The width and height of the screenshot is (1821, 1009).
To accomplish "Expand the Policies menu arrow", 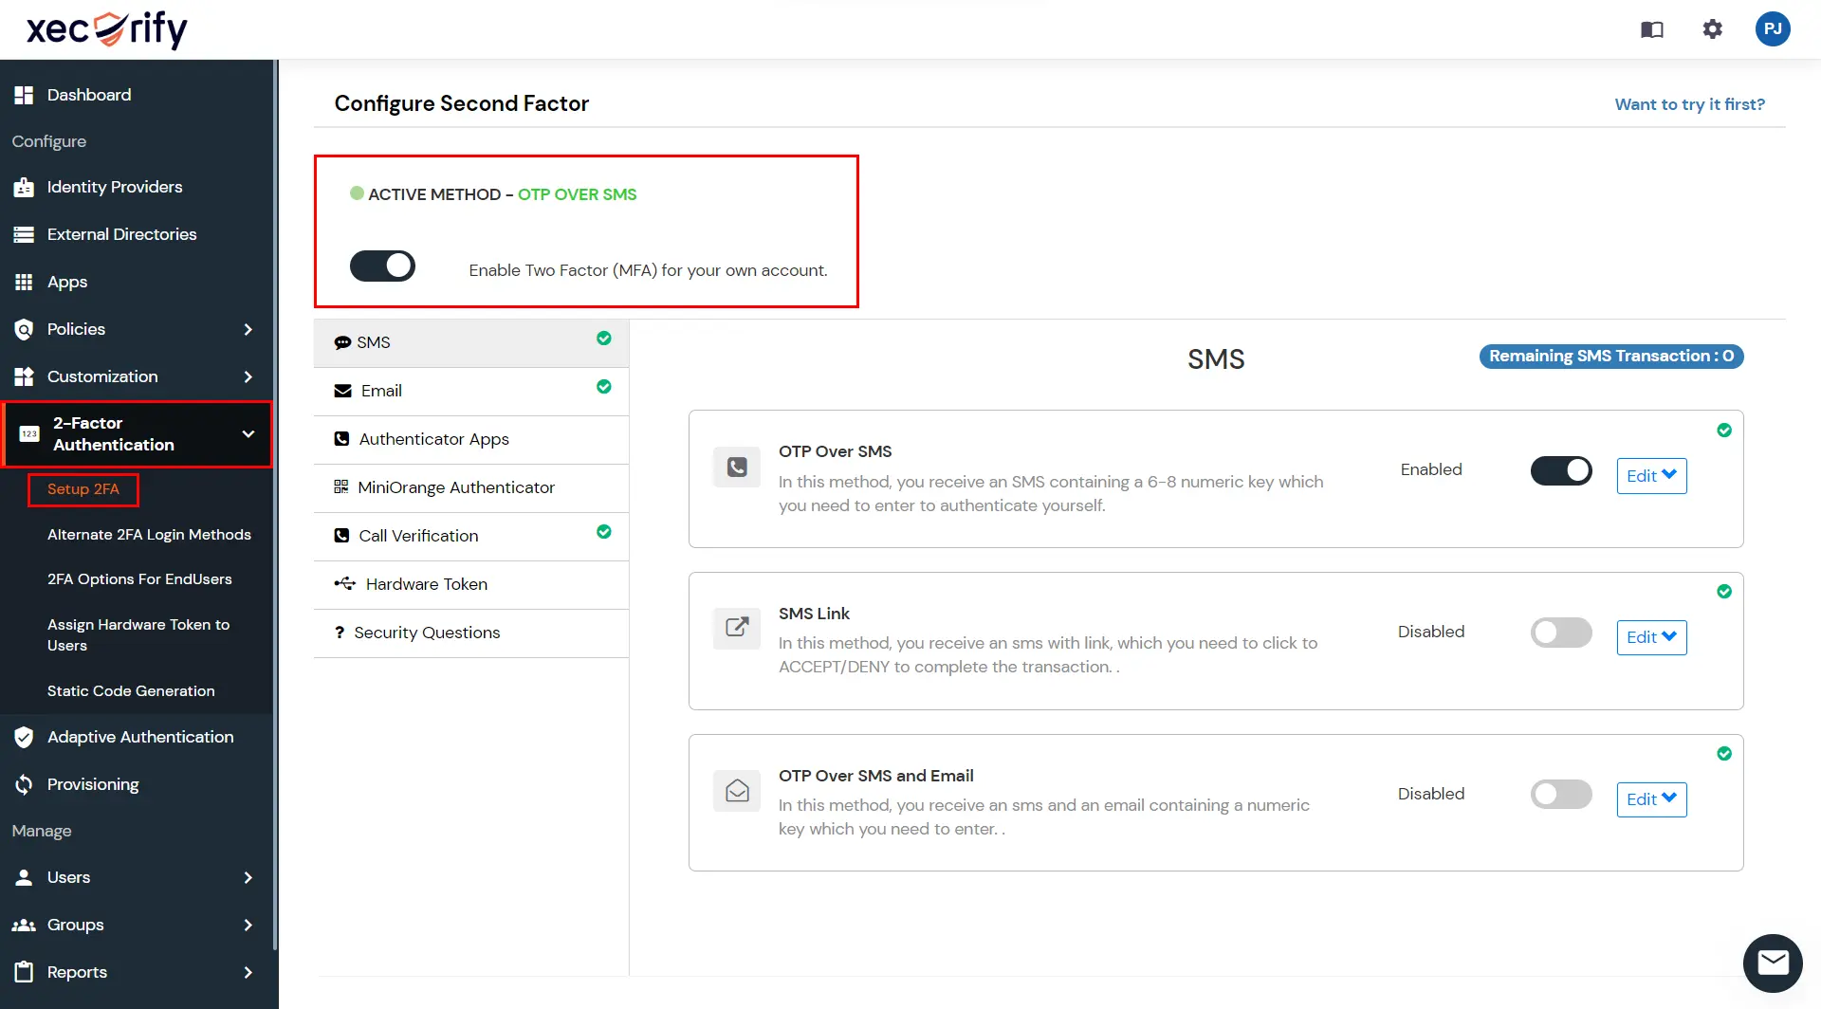I will point(248,329).
